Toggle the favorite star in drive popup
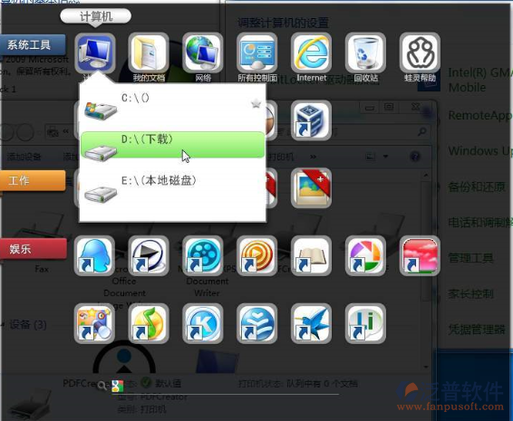The image size is (513, 421). pos(256,104)
